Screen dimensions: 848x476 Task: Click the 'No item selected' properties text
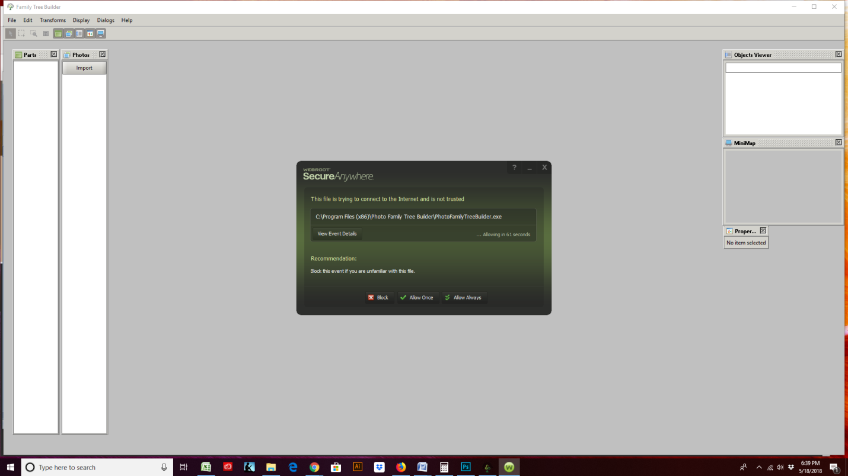[746, 243]
